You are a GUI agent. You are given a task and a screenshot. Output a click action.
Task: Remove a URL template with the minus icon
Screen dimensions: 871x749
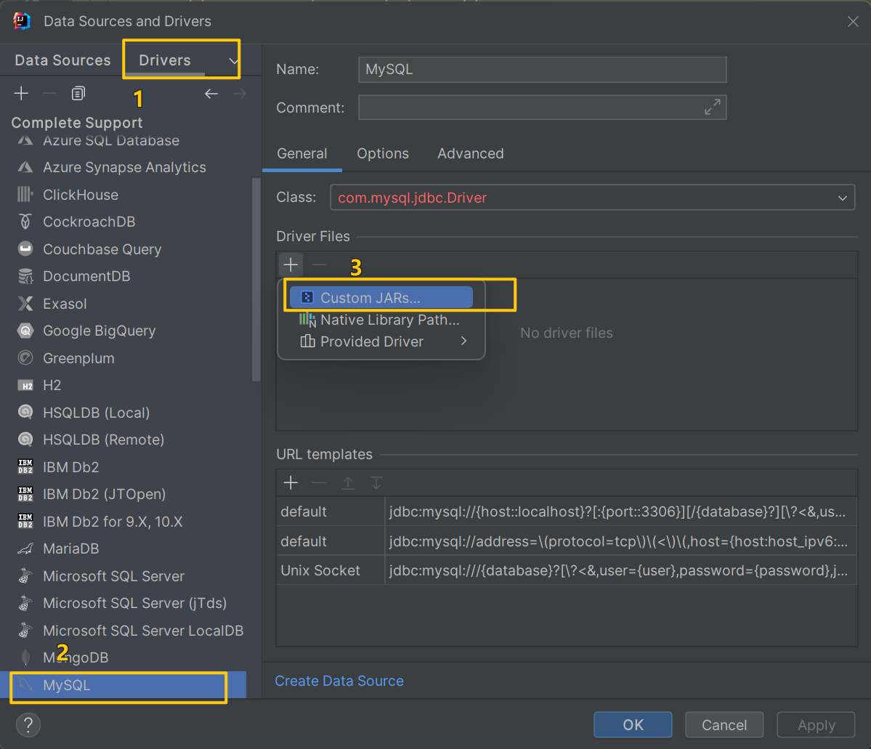pyautogui.click(x=319, y=482)
